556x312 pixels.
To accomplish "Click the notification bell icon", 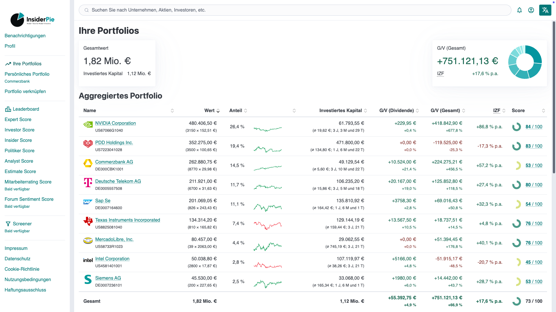I will [x=520, y=10].
